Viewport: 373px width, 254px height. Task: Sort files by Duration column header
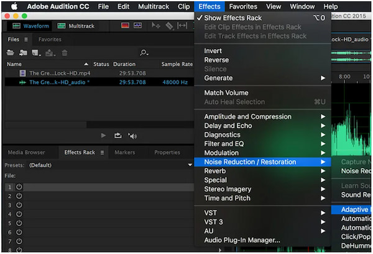pyautogui.click(x=124, y=64)
